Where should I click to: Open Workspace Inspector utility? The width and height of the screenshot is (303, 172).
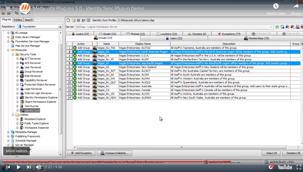[37, 128]
